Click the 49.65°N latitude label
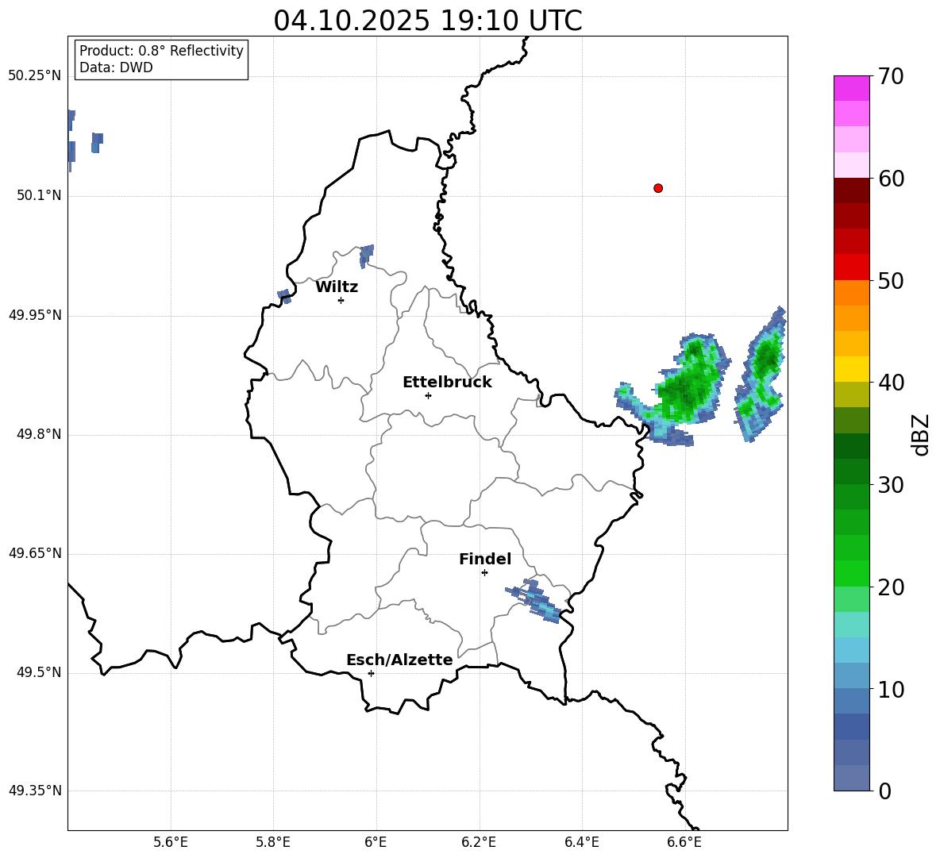The width and height of the screenshot is (940, 858). tap(35, 553)
